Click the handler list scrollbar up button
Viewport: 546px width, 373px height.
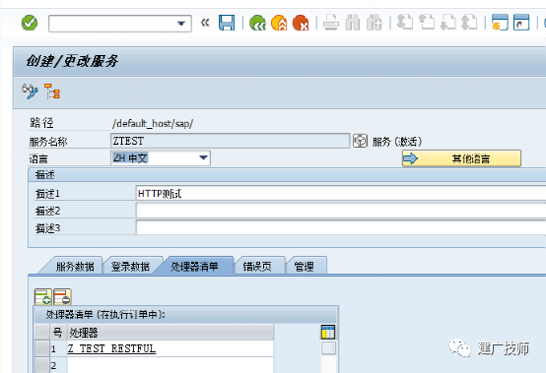[328, 348]
